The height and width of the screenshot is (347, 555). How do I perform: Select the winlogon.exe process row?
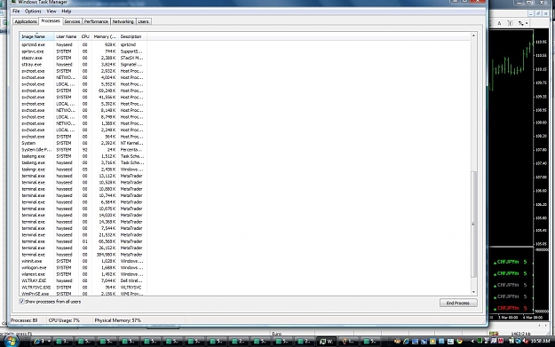coord(83,268)
